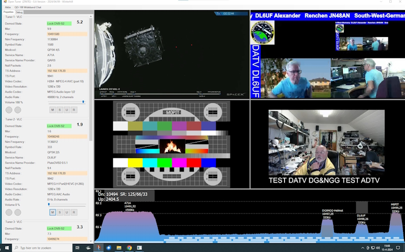Click Tuner 2 MER value 1.9

tap(80, 124)
